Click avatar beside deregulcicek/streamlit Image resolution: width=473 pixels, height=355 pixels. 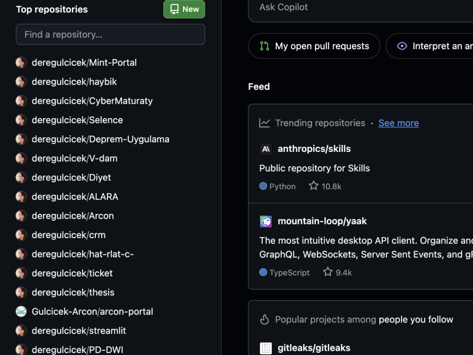click(x=21, y=331)
